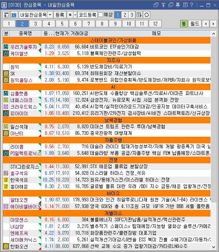Click the 신 badge next to PS일렉트로닉스
219x252 pixels.
[6, 153]
